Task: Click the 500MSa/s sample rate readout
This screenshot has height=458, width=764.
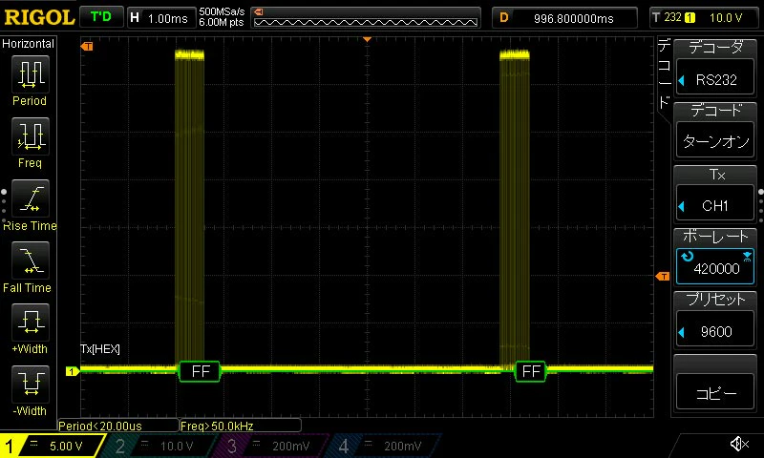Action: [x=222, y=12]
